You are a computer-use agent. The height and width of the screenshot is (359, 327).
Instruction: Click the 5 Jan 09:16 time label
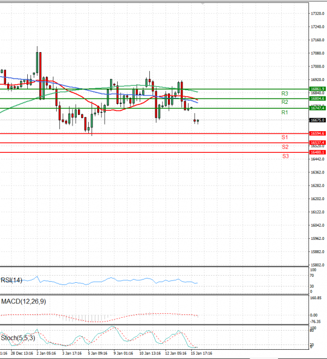(98, 353)
